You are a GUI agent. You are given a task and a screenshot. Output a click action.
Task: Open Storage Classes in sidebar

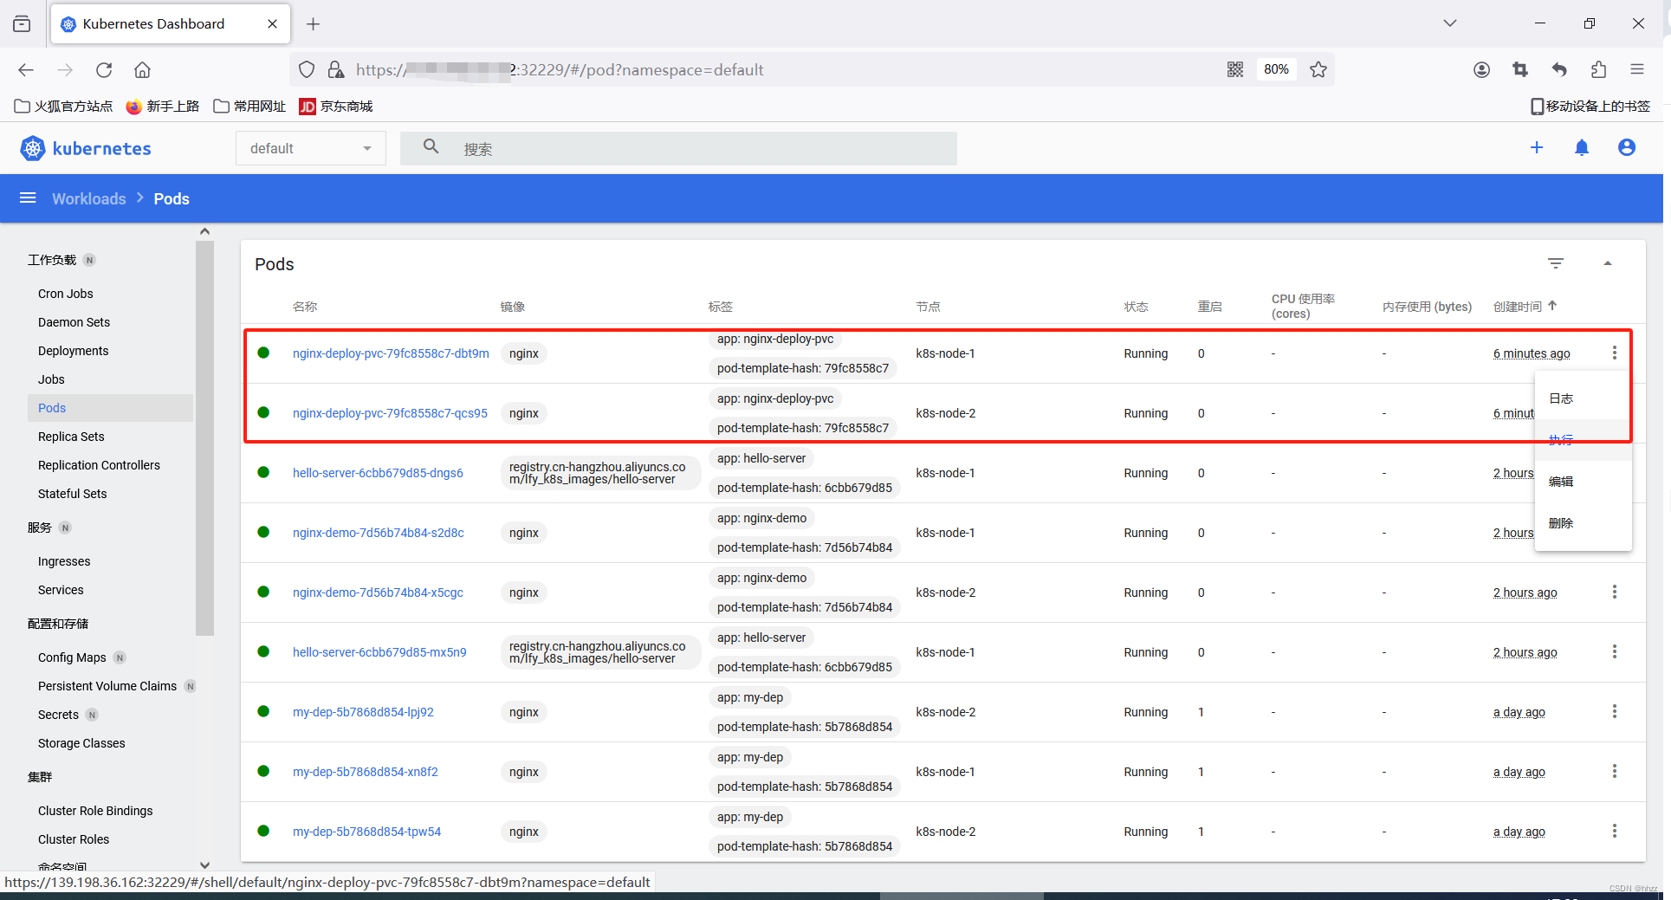[81, 743]
